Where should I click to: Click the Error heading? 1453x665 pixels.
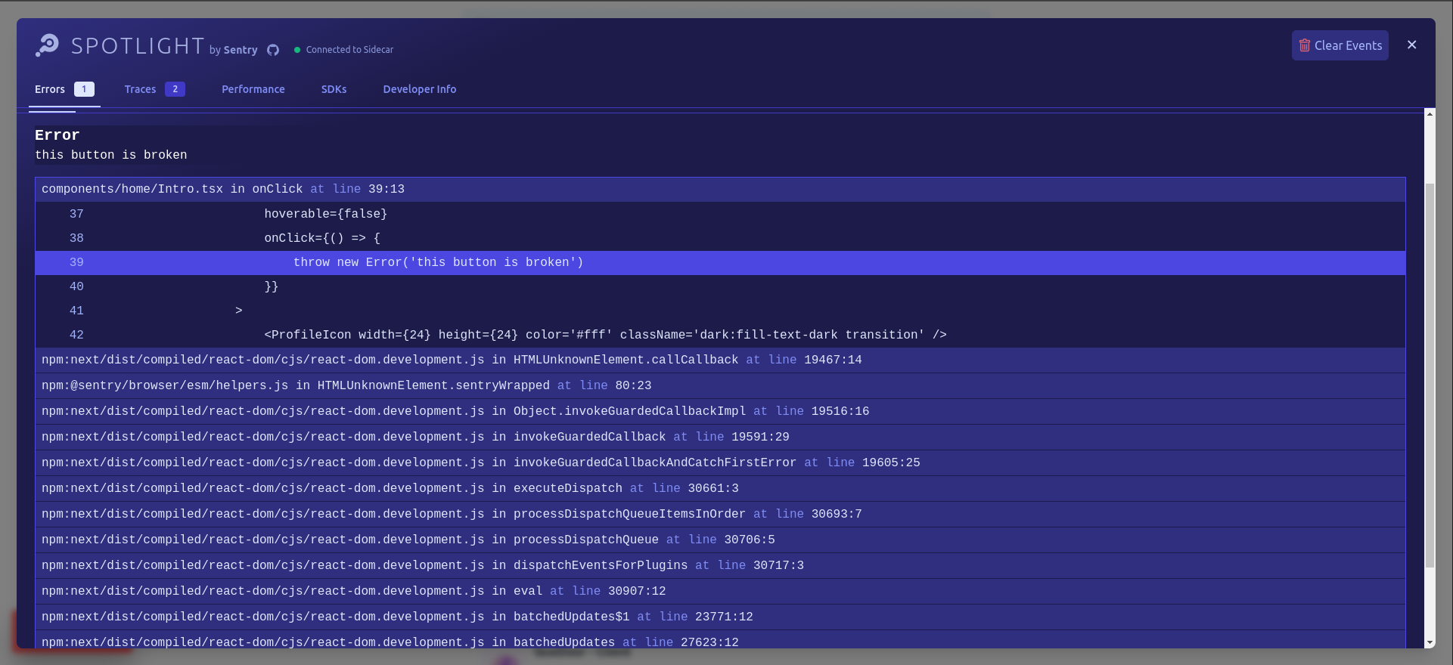(x=57, y=135)
